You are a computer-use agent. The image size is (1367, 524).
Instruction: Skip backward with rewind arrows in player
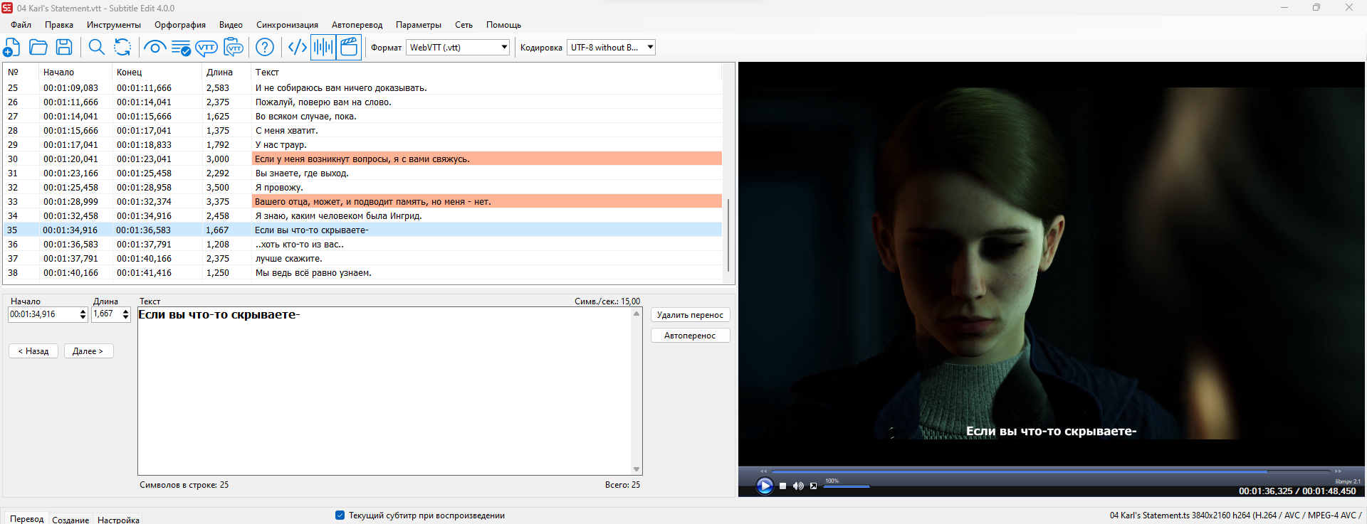(764, 471)
